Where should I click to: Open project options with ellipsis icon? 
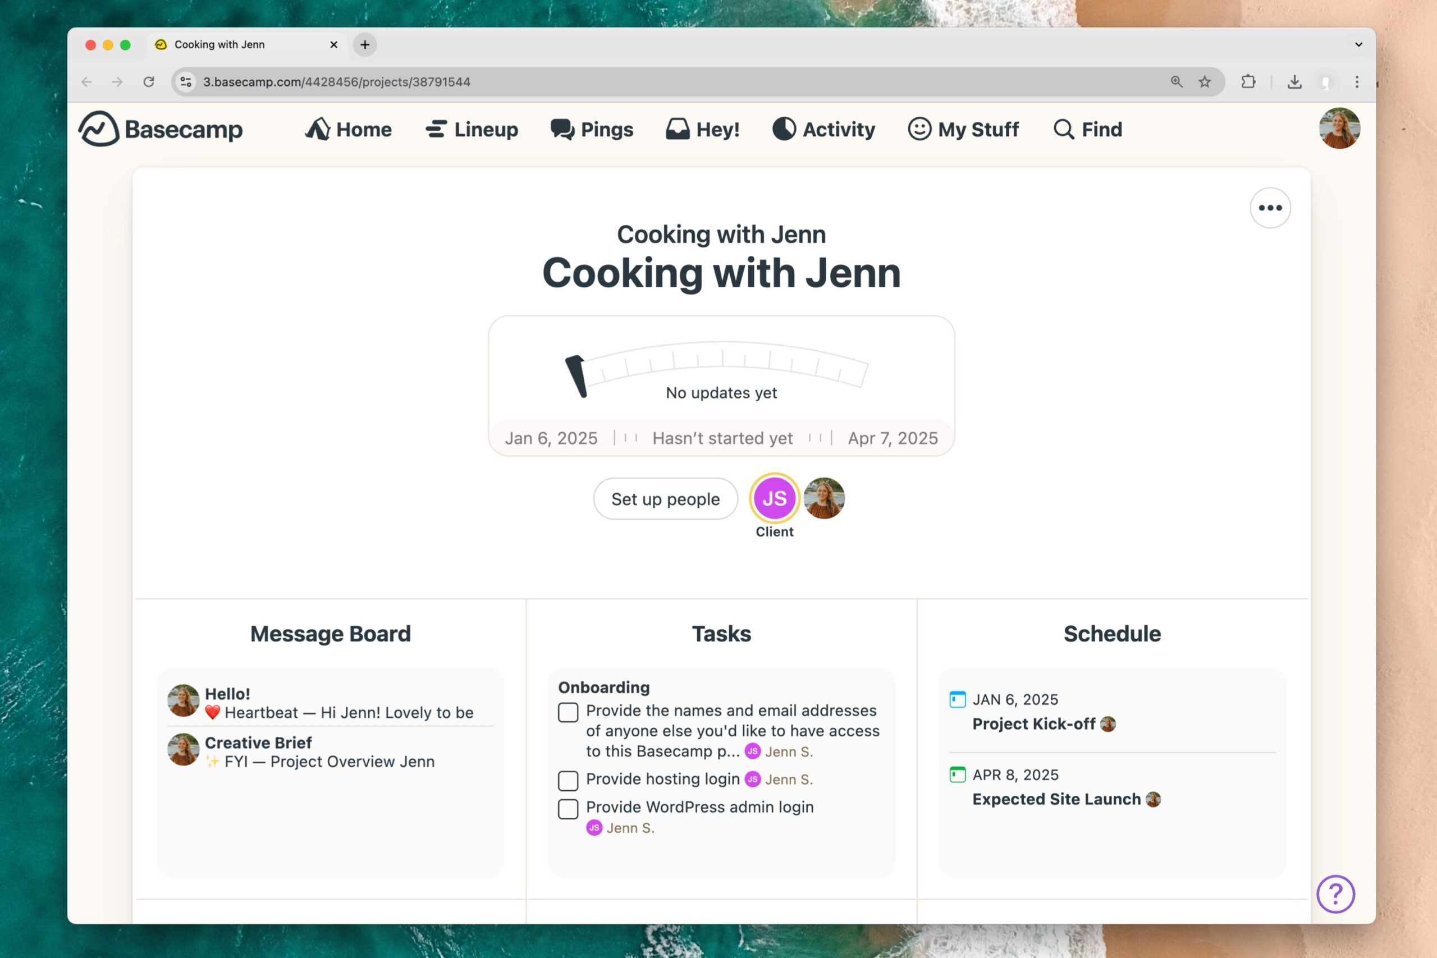1270,208
